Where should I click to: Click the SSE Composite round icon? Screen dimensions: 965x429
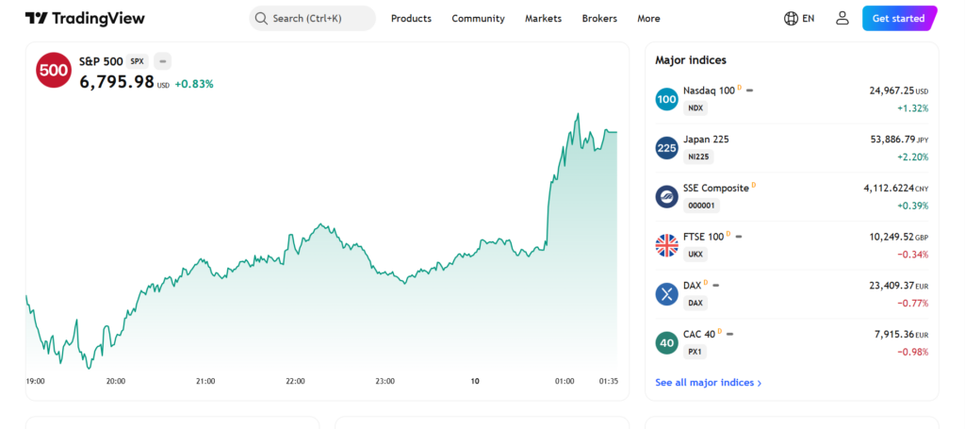pyautogui.click(x=666, y=196)
